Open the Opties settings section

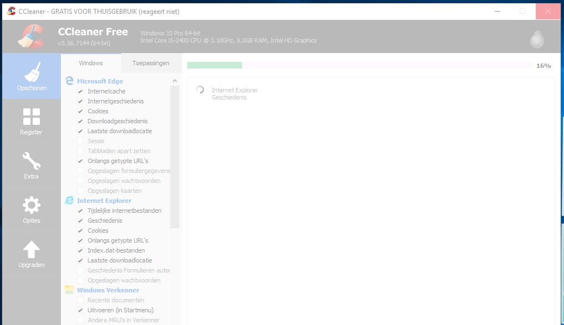tap(32, 209)
